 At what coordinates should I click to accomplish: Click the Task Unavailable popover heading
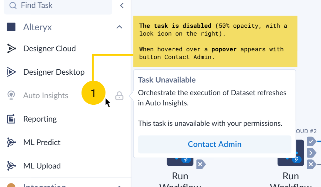click(x=167, y=80)
